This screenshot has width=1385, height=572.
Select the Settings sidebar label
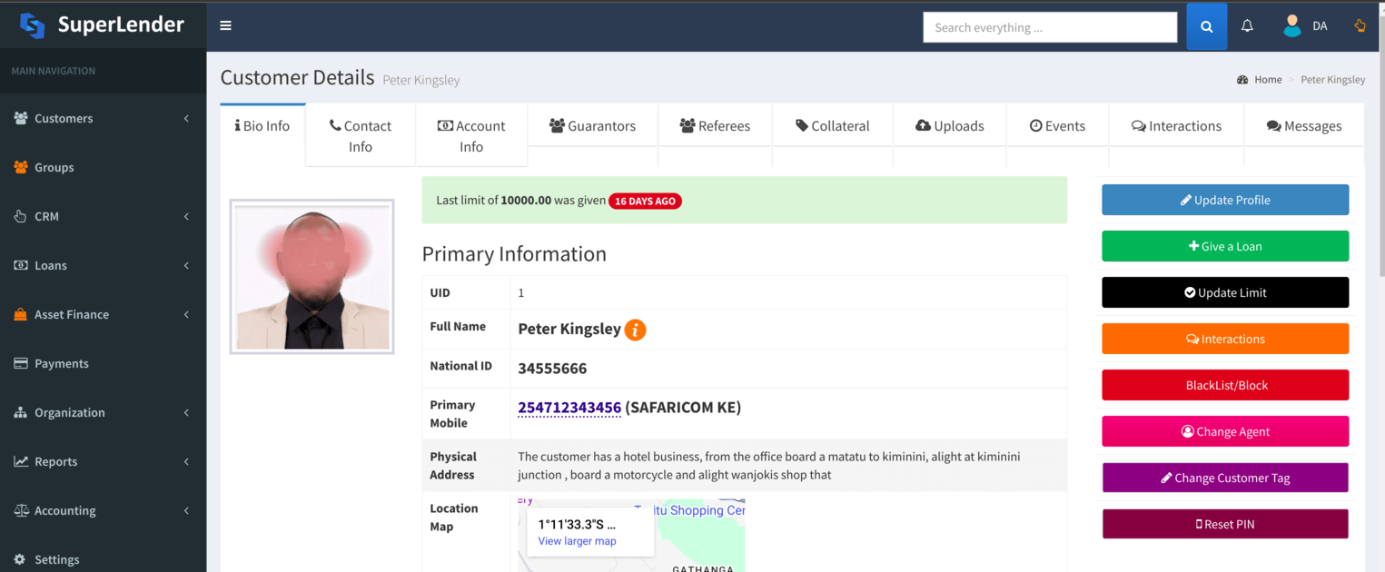(x=57, y=559)
